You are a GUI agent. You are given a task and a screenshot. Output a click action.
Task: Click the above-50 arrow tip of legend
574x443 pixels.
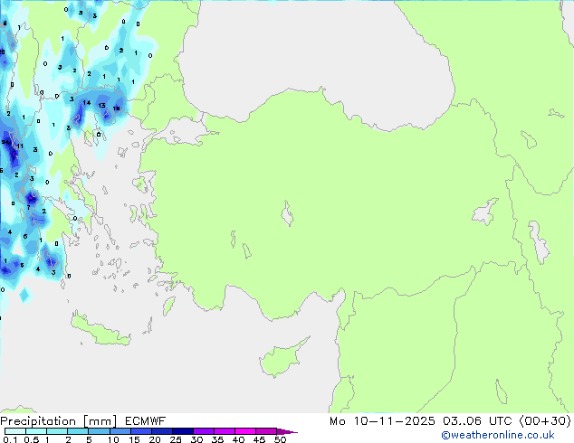(x=287, y=431)
